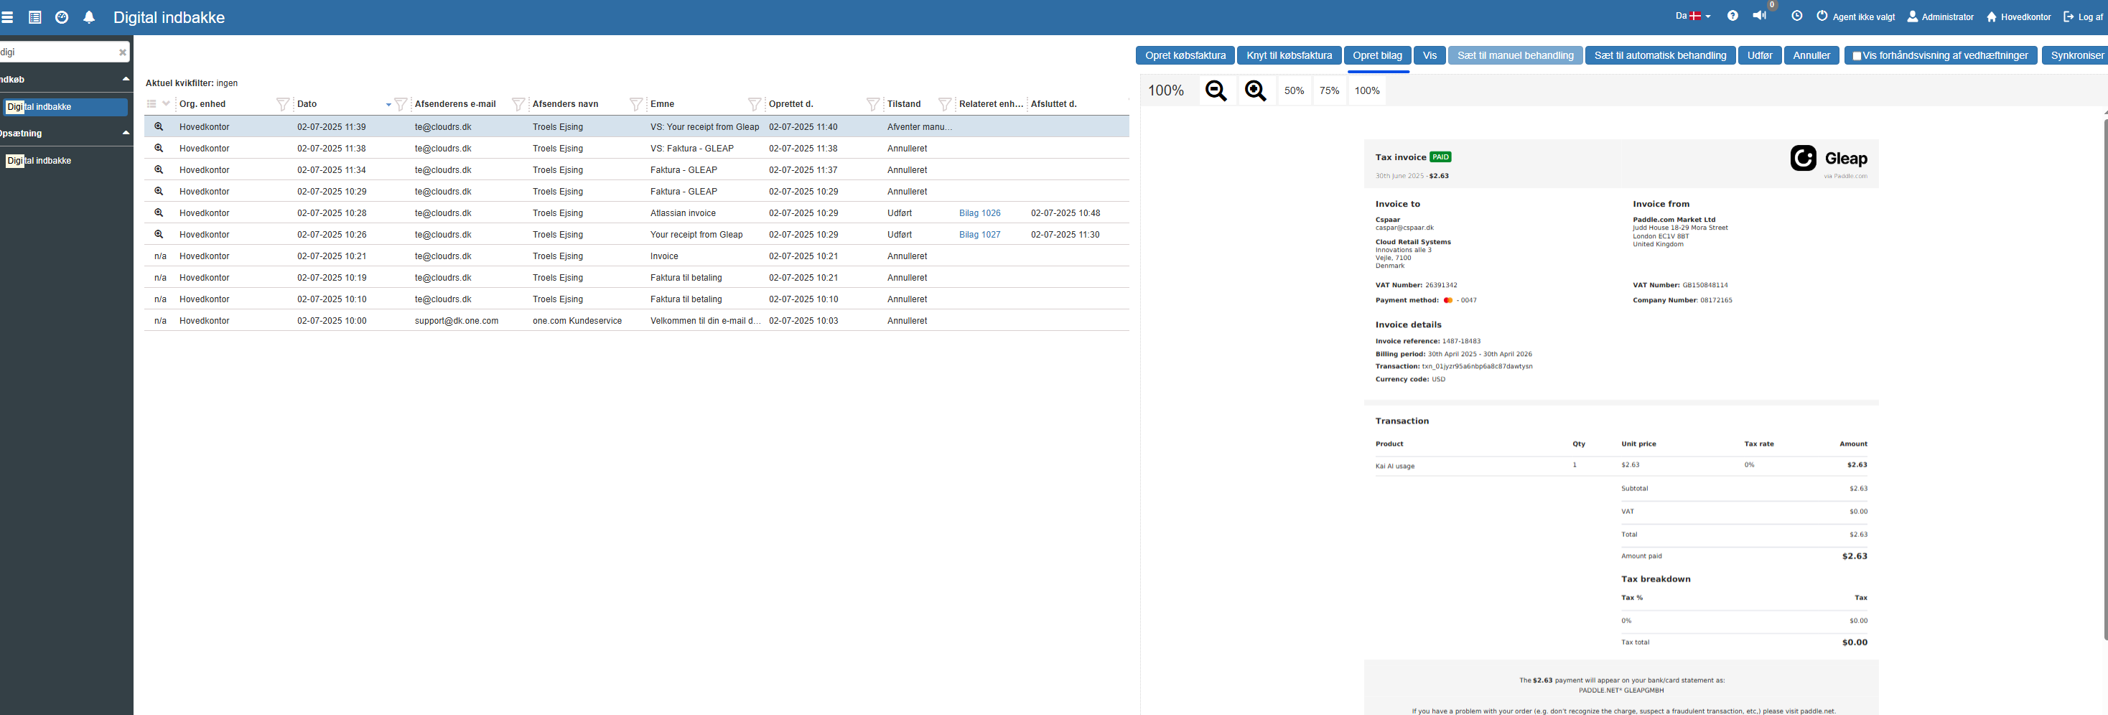Click in the sidebar search field
The height and width of the screenshot is (715, 2108).
coord(57,52)
